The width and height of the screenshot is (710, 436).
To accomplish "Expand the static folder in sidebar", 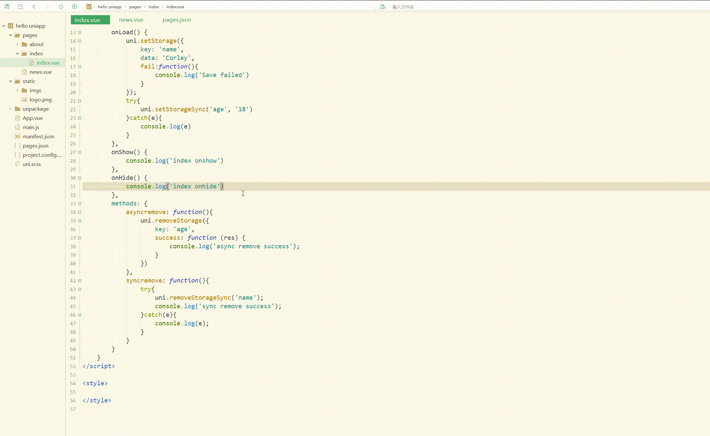I will coord(11,81).
